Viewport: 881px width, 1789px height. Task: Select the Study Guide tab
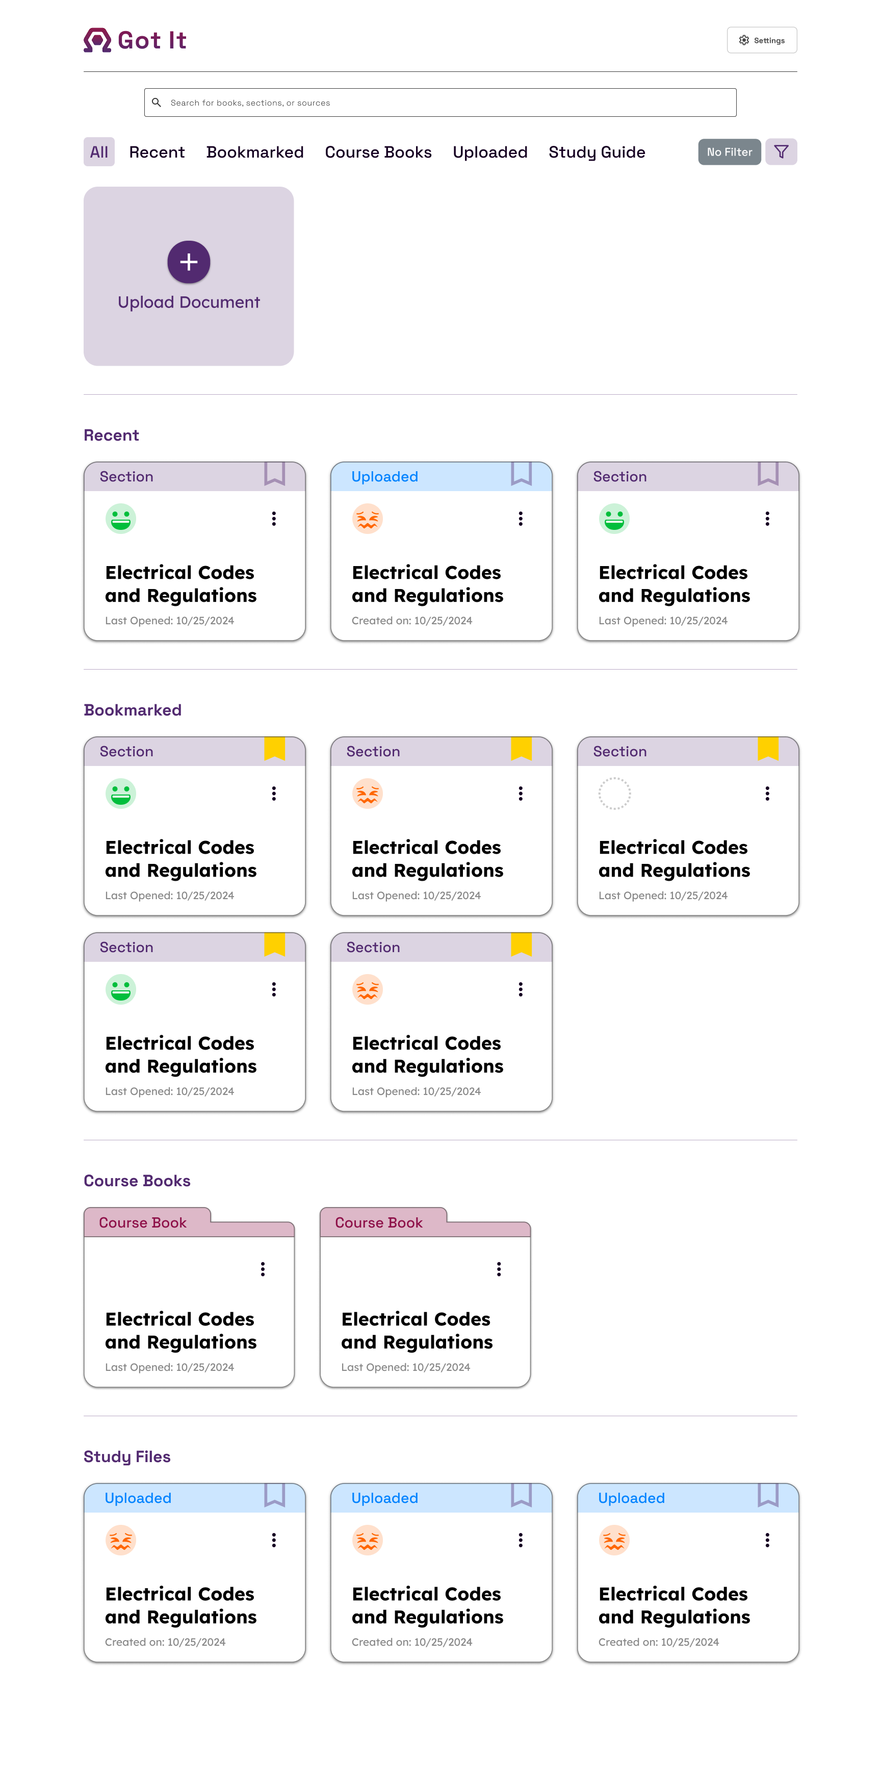coord(597,152)
